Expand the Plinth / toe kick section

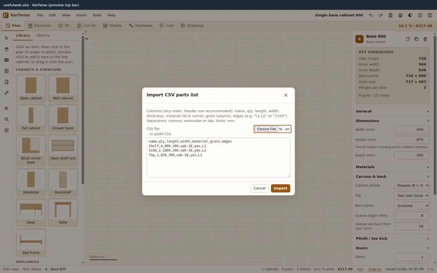coord(392,238)
